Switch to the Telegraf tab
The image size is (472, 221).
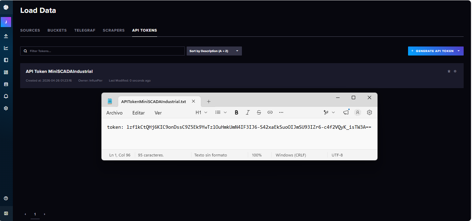pyautogui.click(x=85, y=31)
